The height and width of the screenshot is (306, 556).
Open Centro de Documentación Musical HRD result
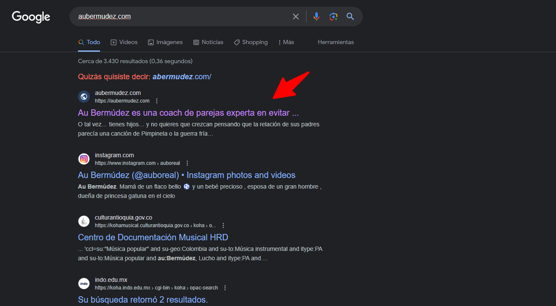(x=153, y=237)
